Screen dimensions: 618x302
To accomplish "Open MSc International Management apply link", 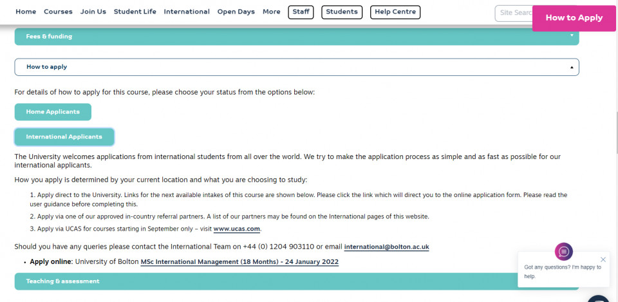I will point(239,262).
